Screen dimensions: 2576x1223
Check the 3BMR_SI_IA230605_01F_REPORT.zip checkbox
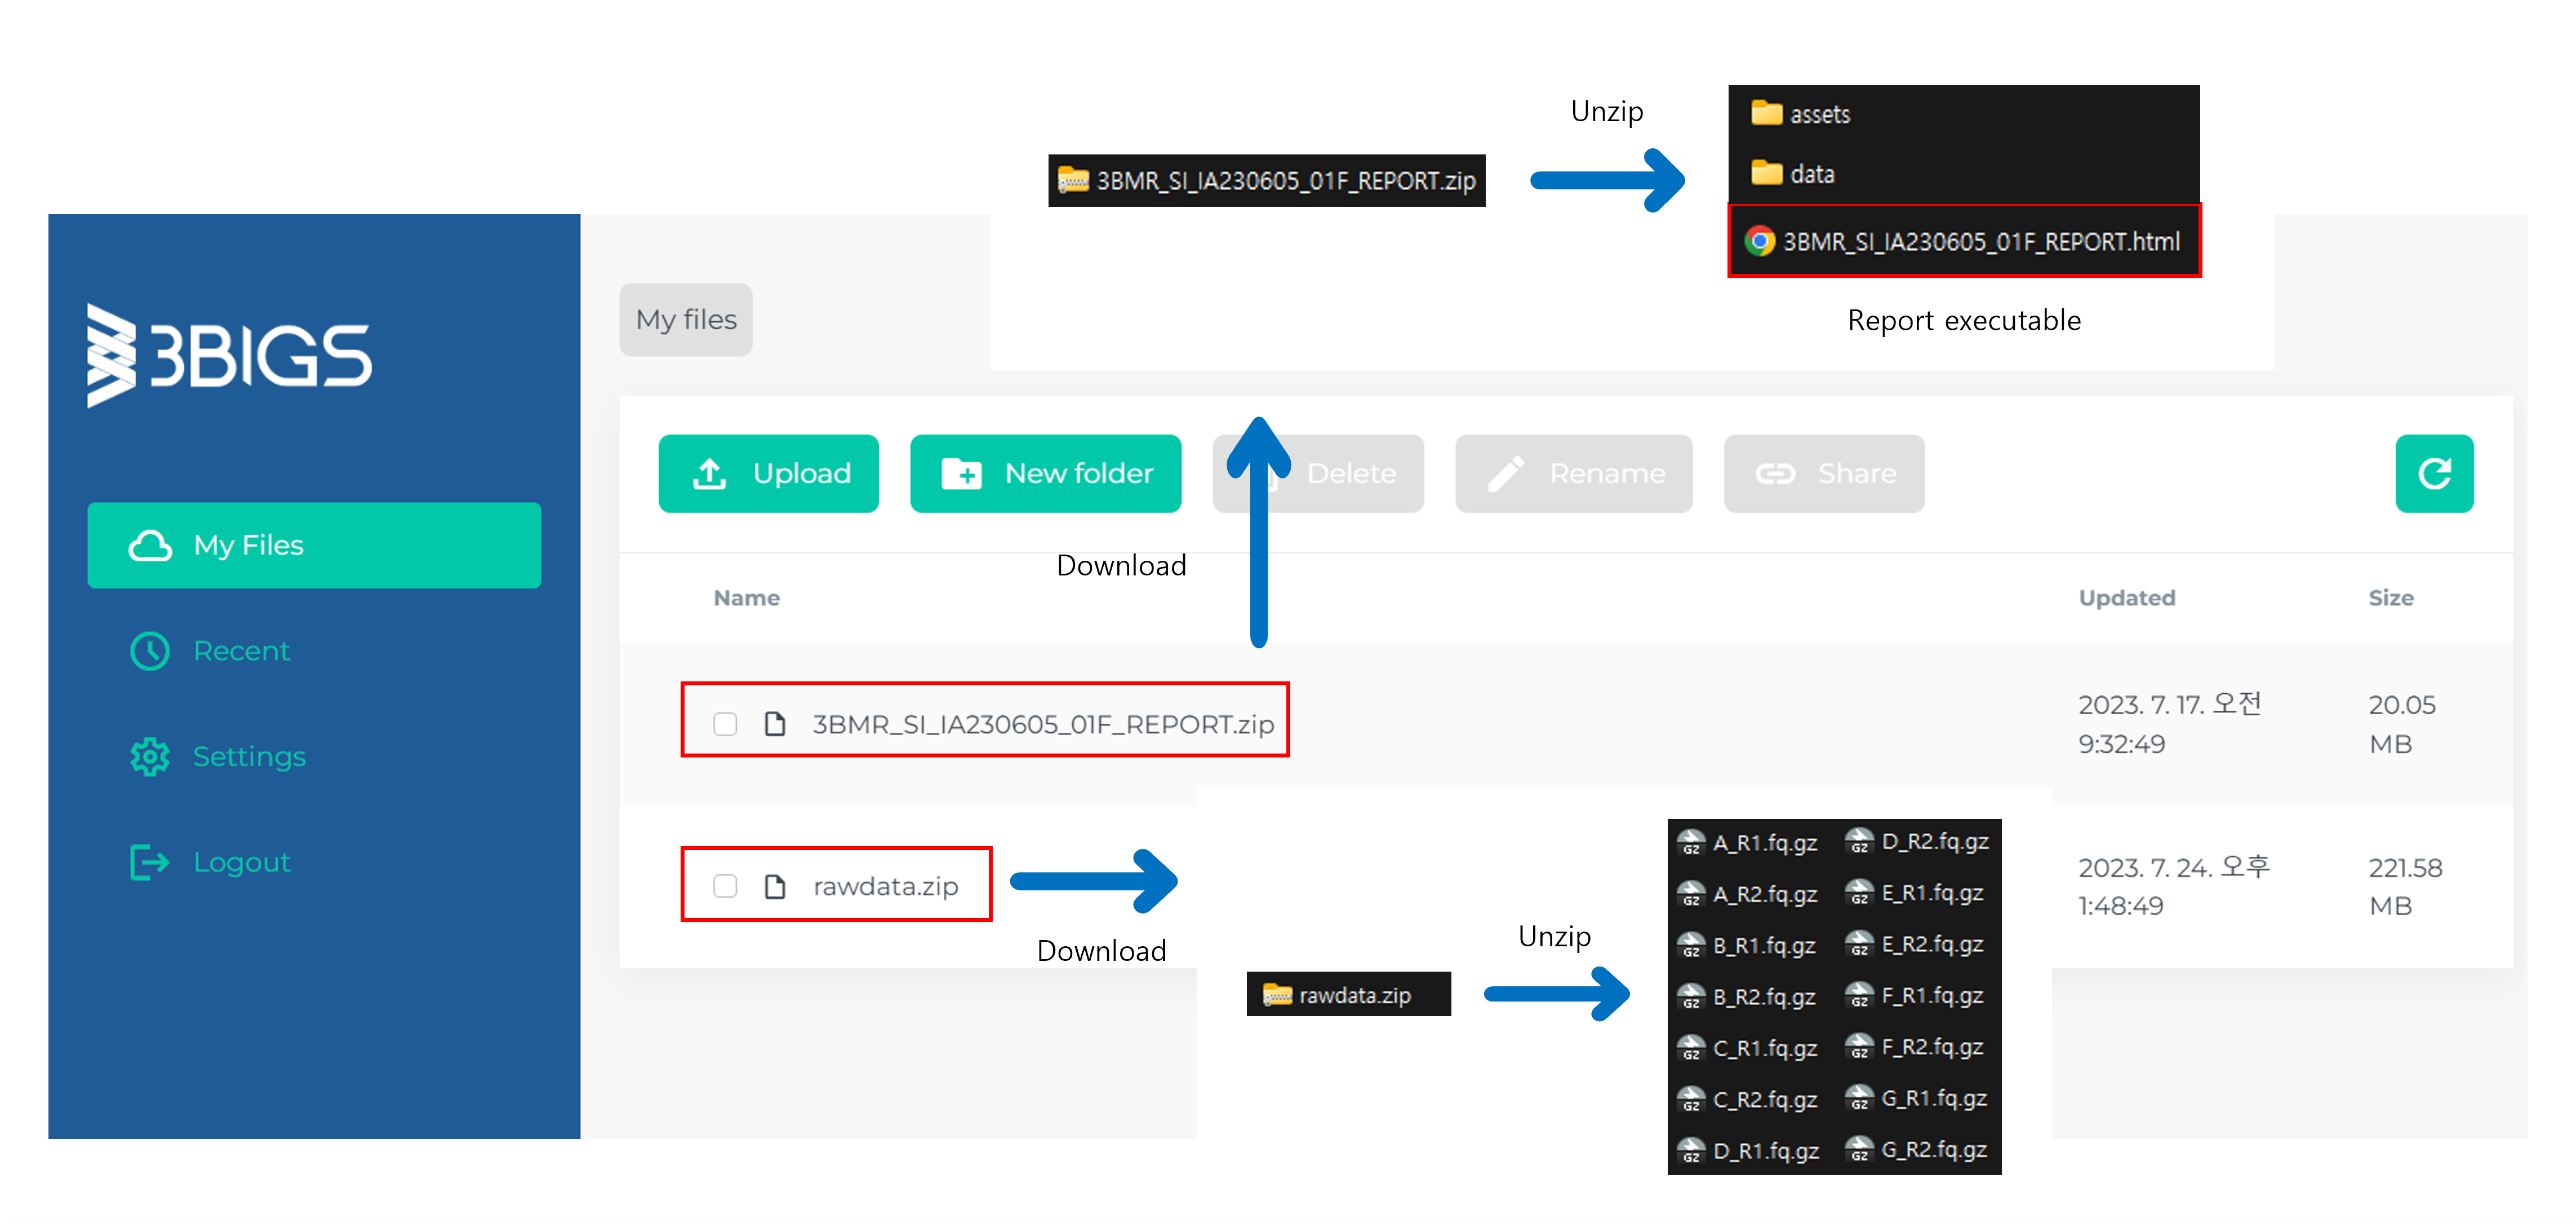(x=725, y=724)
